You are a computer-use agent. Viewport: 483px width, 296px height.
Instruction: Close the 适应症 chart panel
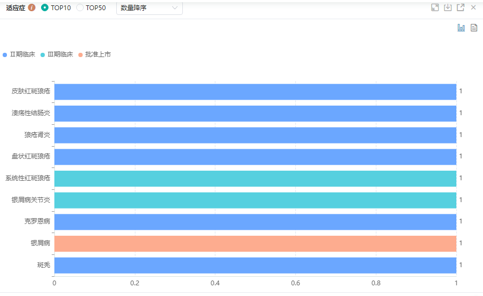[473, 7]
